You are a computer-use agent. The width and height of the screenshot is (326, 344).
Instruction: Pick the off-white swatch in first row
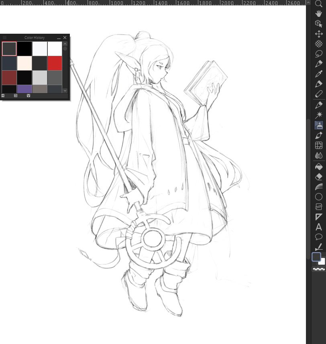pos(40,49)
